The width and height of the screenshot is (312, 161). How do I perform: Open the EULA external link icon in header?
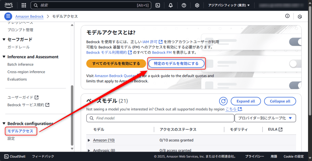pos(281,129)
